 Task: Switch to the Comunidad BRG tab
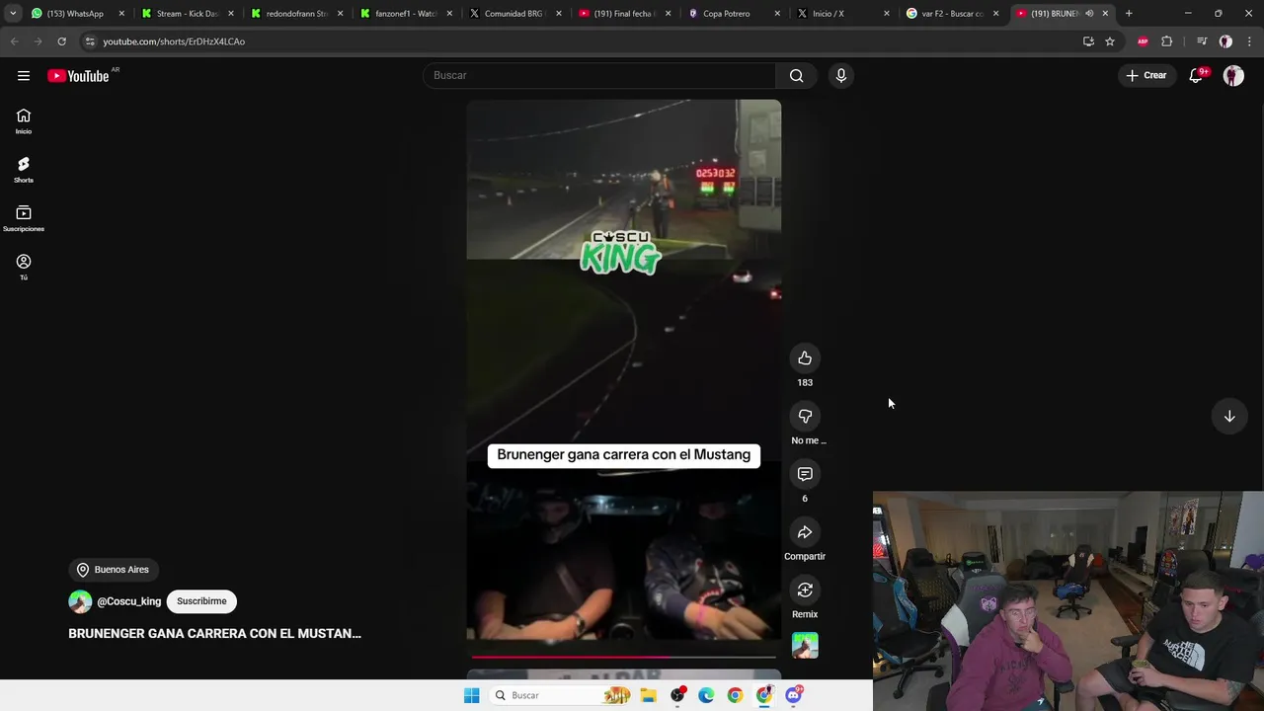tap(513, 14)
